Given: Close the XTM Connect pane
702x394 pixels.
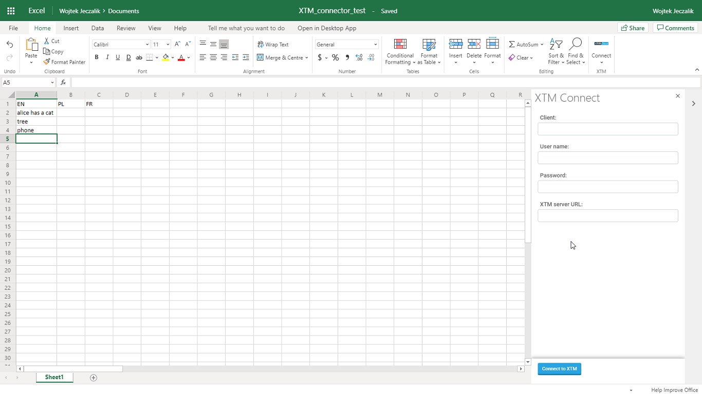Looking at the screenshot, I should click(x=678, y=96).
